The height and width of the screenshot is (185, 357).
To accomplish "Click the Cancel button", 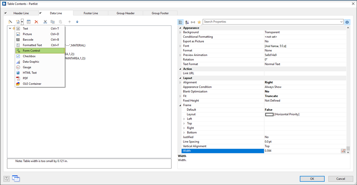I will (x=341, y=179).
